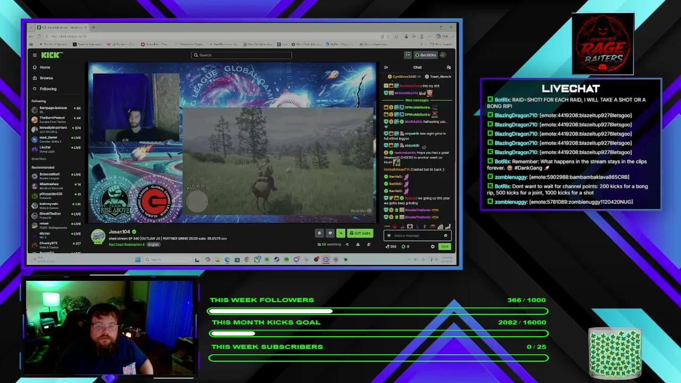Image resolution: width=681 pixels, height=383 pixels.
Task: Click the KICK logo
Action: click(52, 55)
